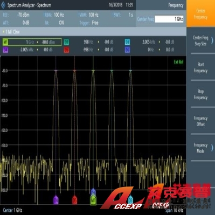Click the Center Freq input field
Screen dimensions: 215x215
[169, 19]
